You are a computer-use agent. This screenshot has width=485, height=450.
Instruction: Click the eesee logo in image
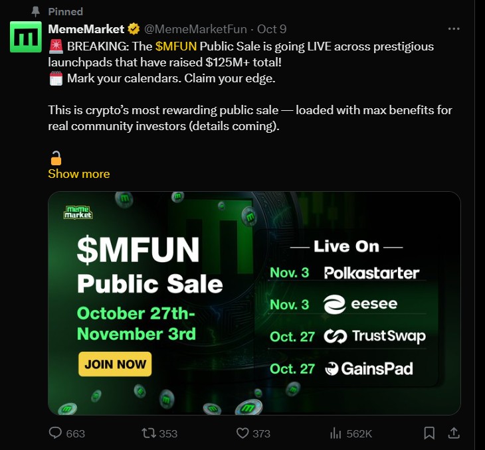click(x=360, y=305)
